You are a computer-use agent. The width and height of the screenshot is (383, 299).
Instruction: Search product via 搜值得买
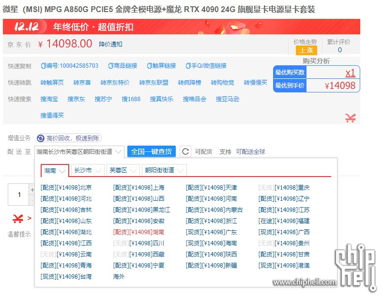tap(52, 115)
